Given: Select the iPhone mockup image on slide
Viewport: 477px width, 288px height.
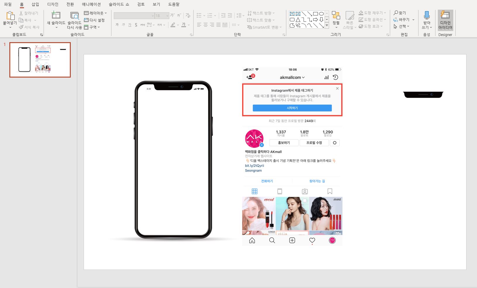Looking at the screenshot, I should 173,160.
